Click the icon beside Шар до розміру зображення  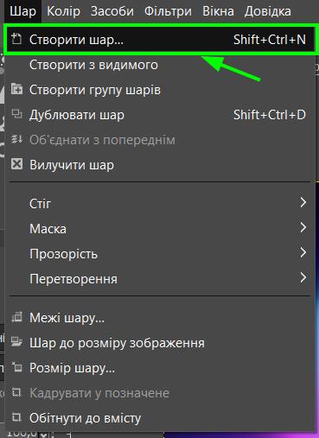tap(16, 342)
